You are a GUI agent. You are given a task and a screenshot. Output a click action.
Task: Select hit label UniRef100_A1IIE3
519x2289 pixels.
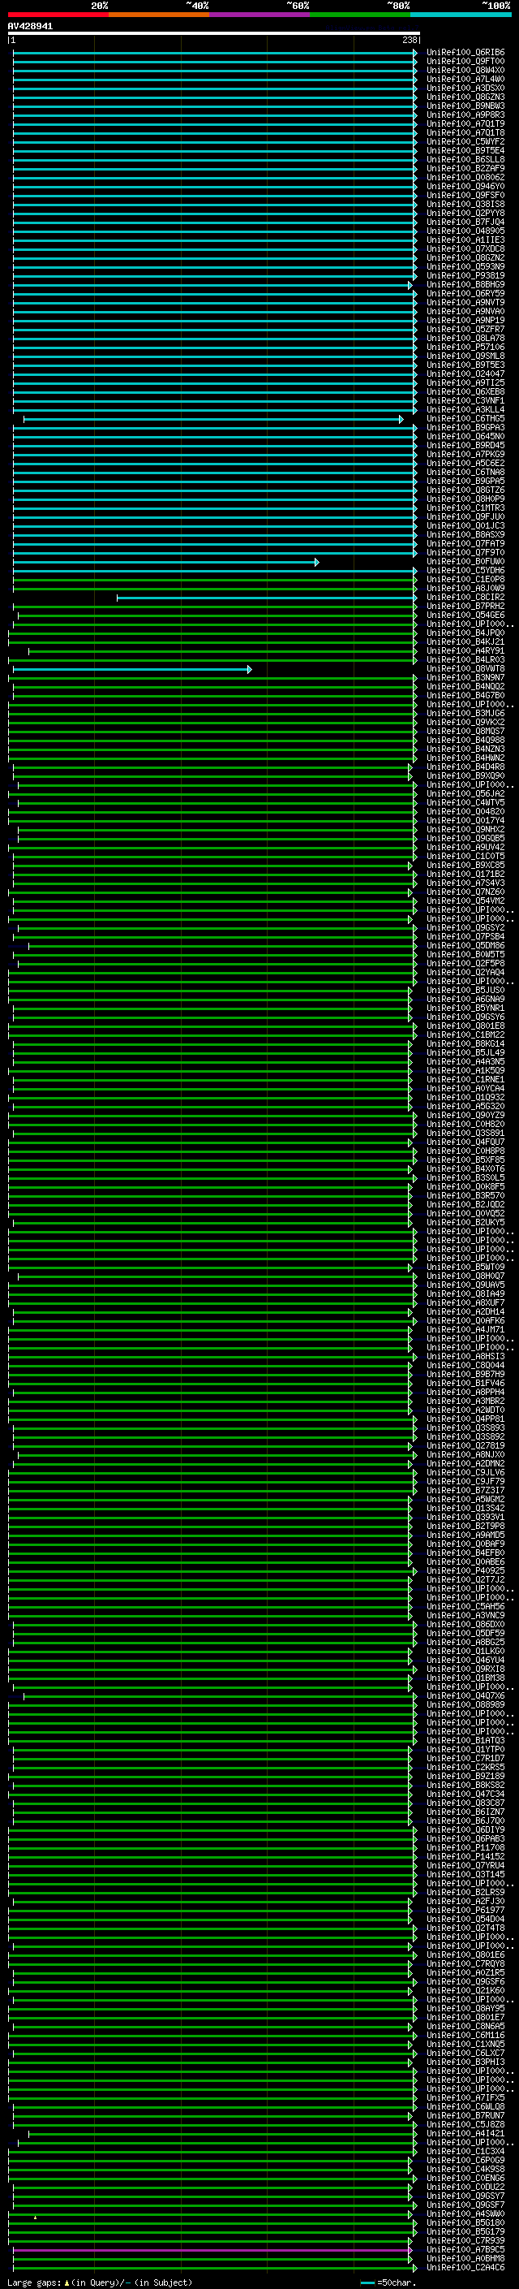465,240
